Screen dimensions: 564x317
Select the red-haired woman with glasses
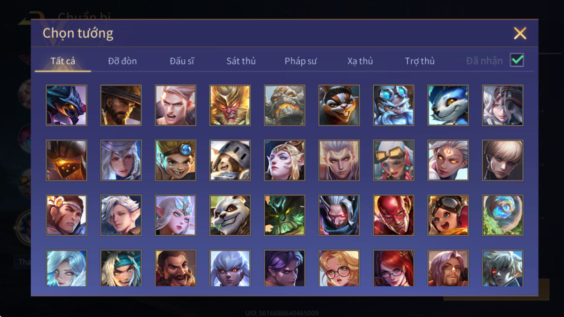click(394, 268)
